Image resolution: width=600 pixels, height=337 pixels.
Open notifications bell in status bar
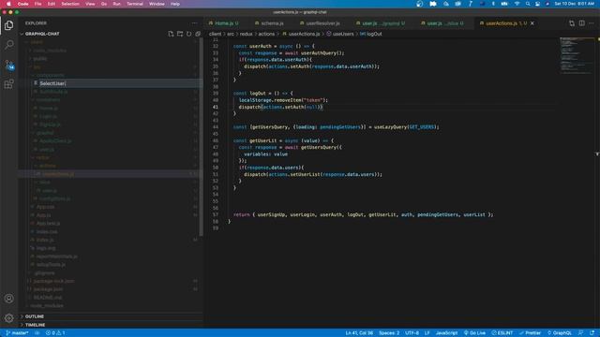pyautogui.click(x=592, y=333)
